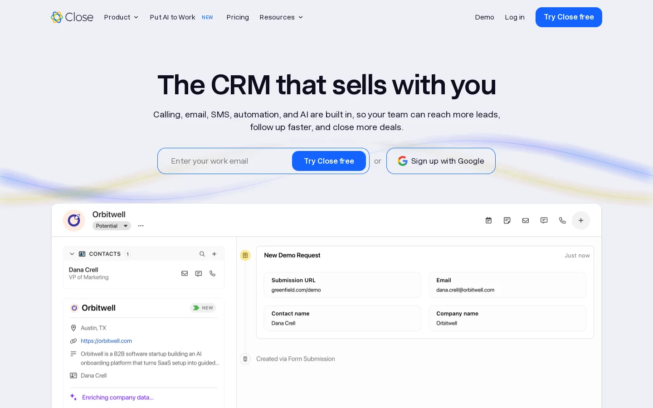Click the phone call icon in lead toolbar
The height and width of the screenshot is (408, 653).
click(x=562, y=220)
